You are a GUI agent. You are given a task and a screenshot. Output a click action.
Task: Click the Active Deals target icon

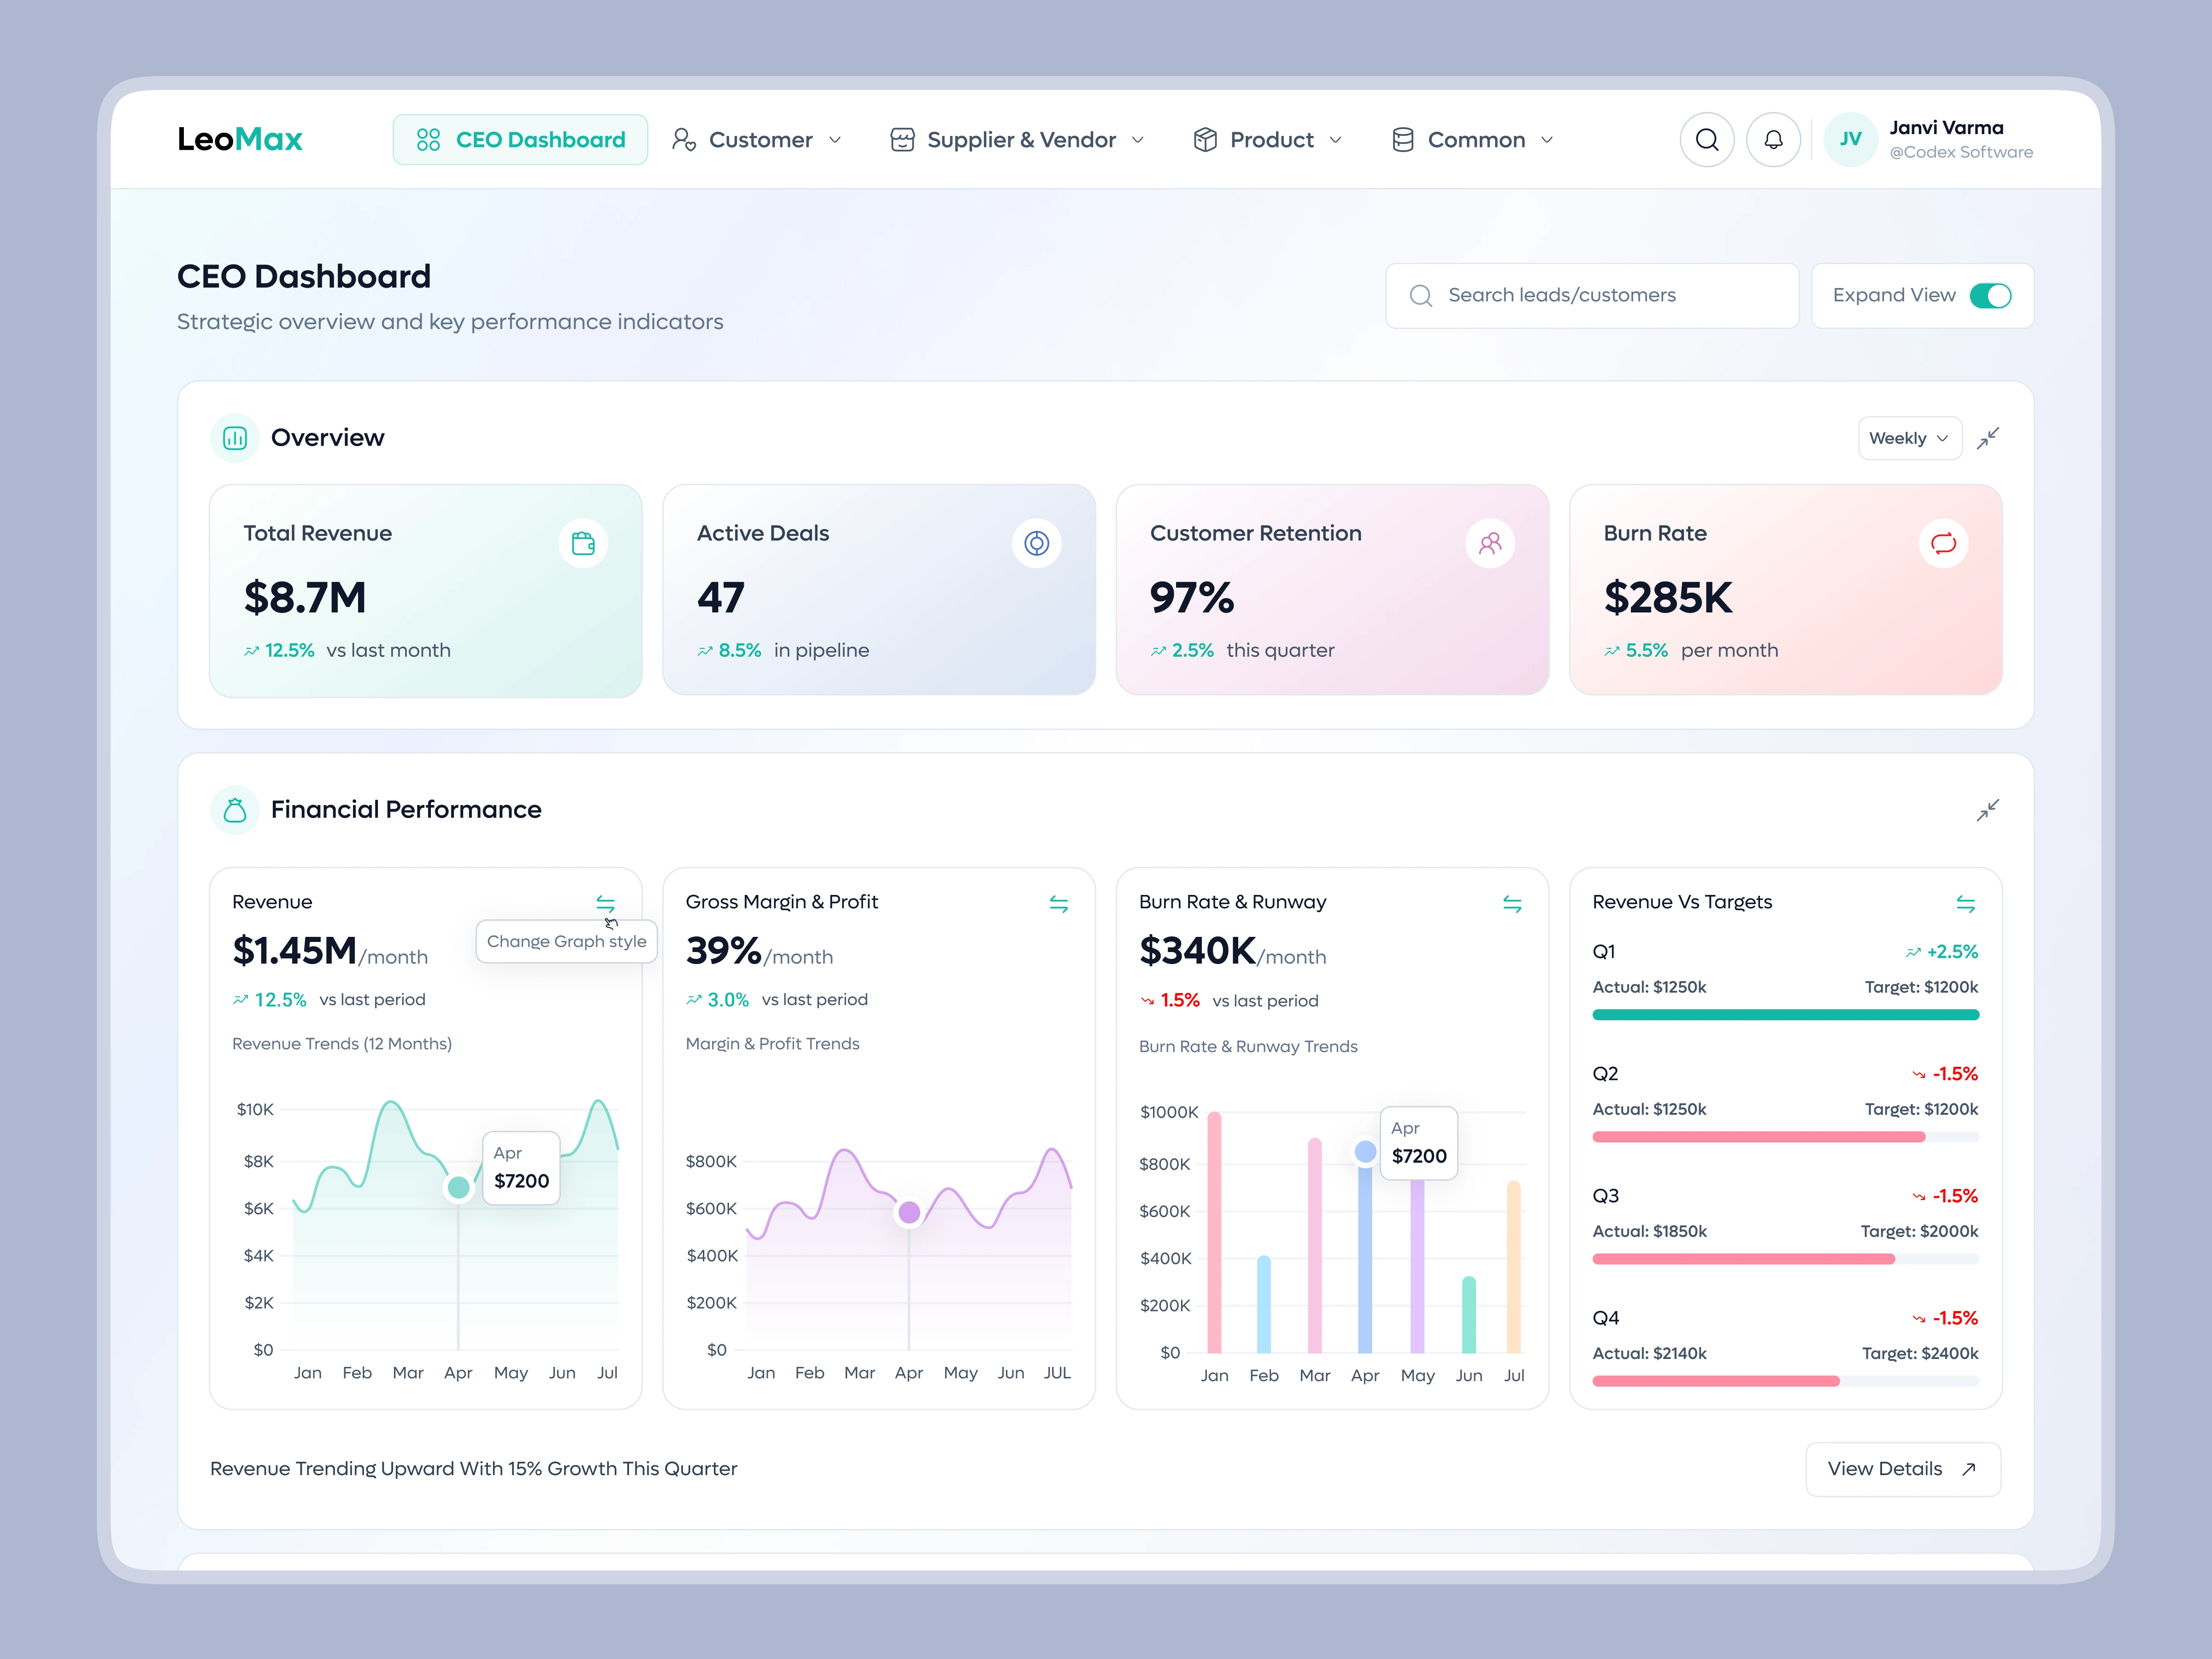1036,543
